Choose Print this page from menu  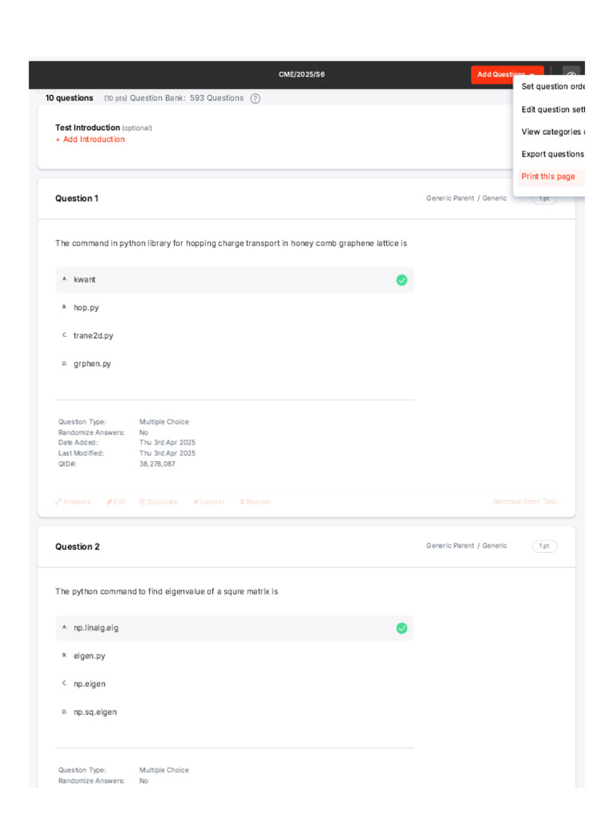(x=548, y=176)
